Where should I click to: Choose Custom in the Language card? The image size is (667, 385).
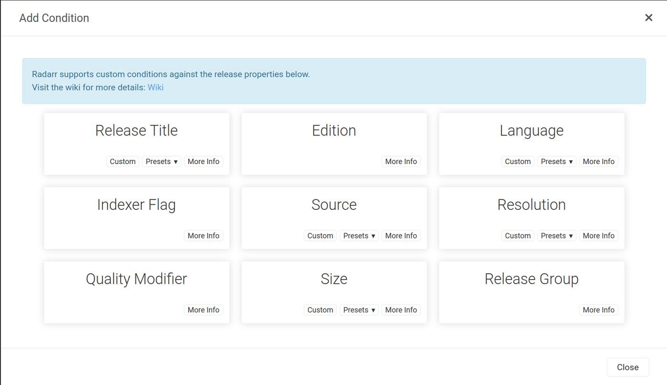pos(517,162)
